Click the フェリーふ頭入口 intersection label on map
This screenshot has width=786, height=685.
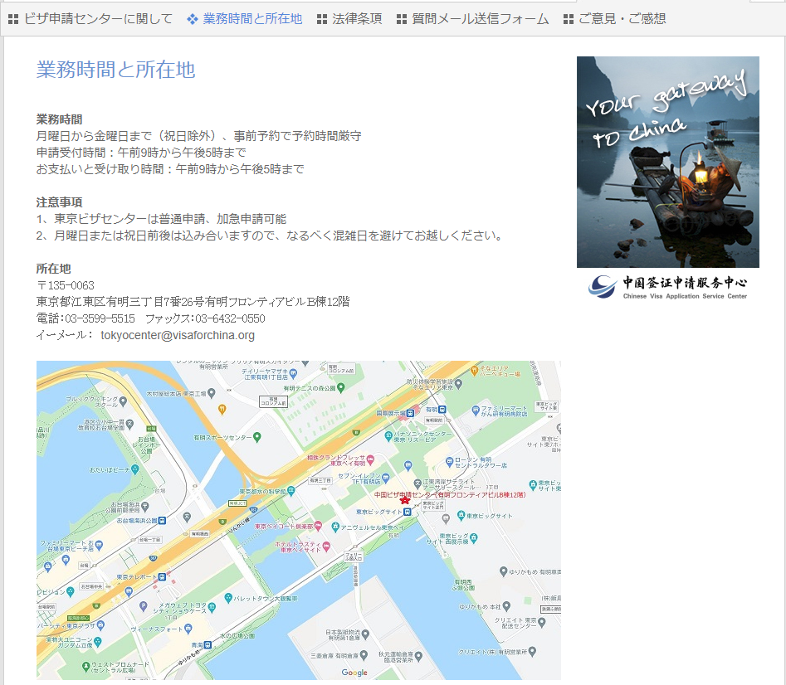tap(354, 556)
